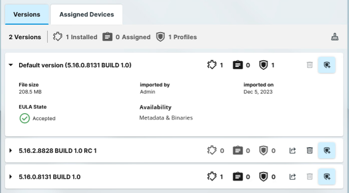The width and height of the screenshot is (349, 193).
Task: Click the Default version title text
Action: [75, 65]
